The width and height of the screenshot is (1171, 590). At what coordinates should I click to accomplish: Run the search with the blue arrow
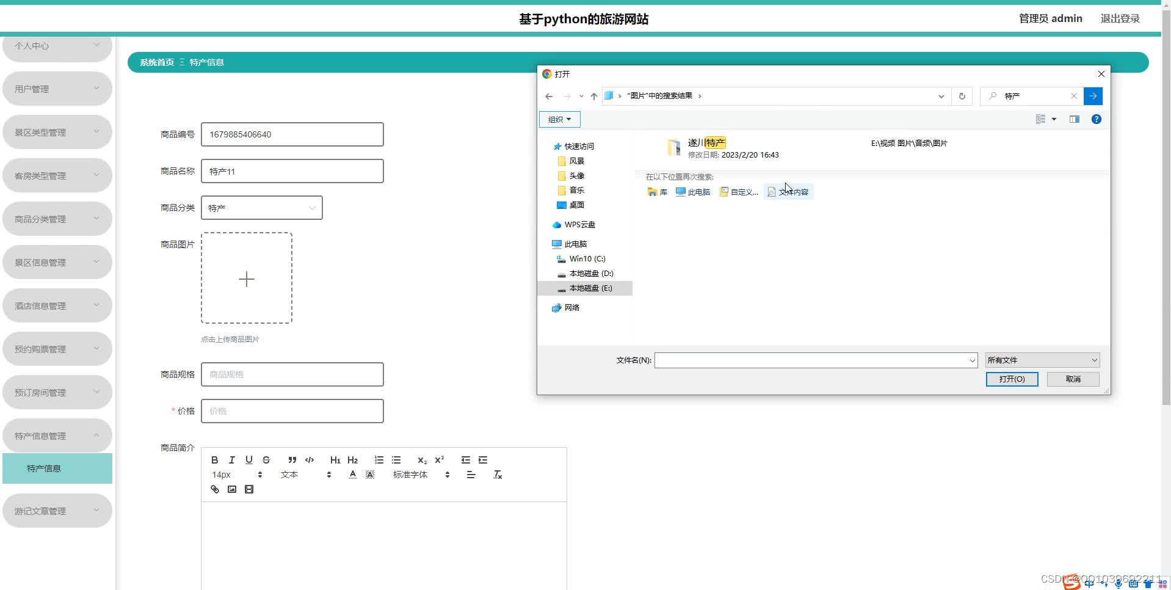click(x=1093, y=96)
